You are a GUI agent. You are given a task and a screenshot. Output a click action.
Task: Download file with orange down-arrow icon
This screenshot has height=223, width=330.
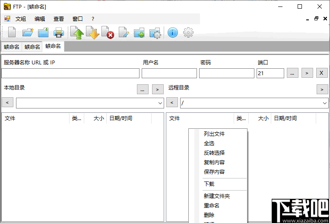[92, 33]
